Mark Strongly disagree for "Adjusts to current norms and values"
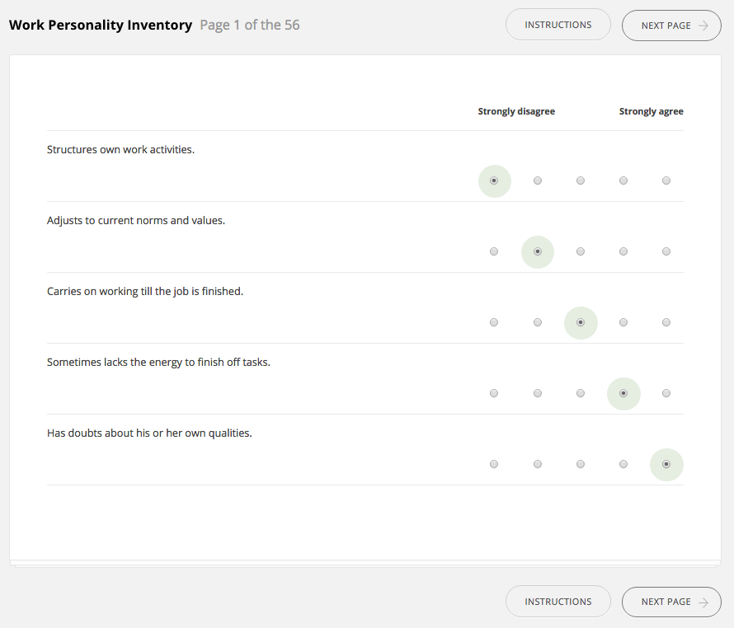This screenshot has height=628, width=734. click(x=494, y=251)
